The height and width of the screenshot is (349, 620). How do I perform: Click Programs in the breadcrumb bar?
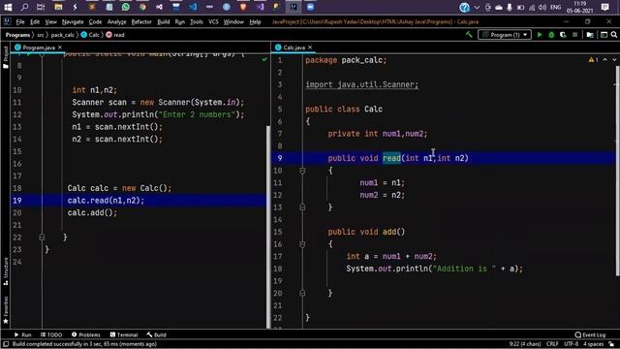click(17, 35)
